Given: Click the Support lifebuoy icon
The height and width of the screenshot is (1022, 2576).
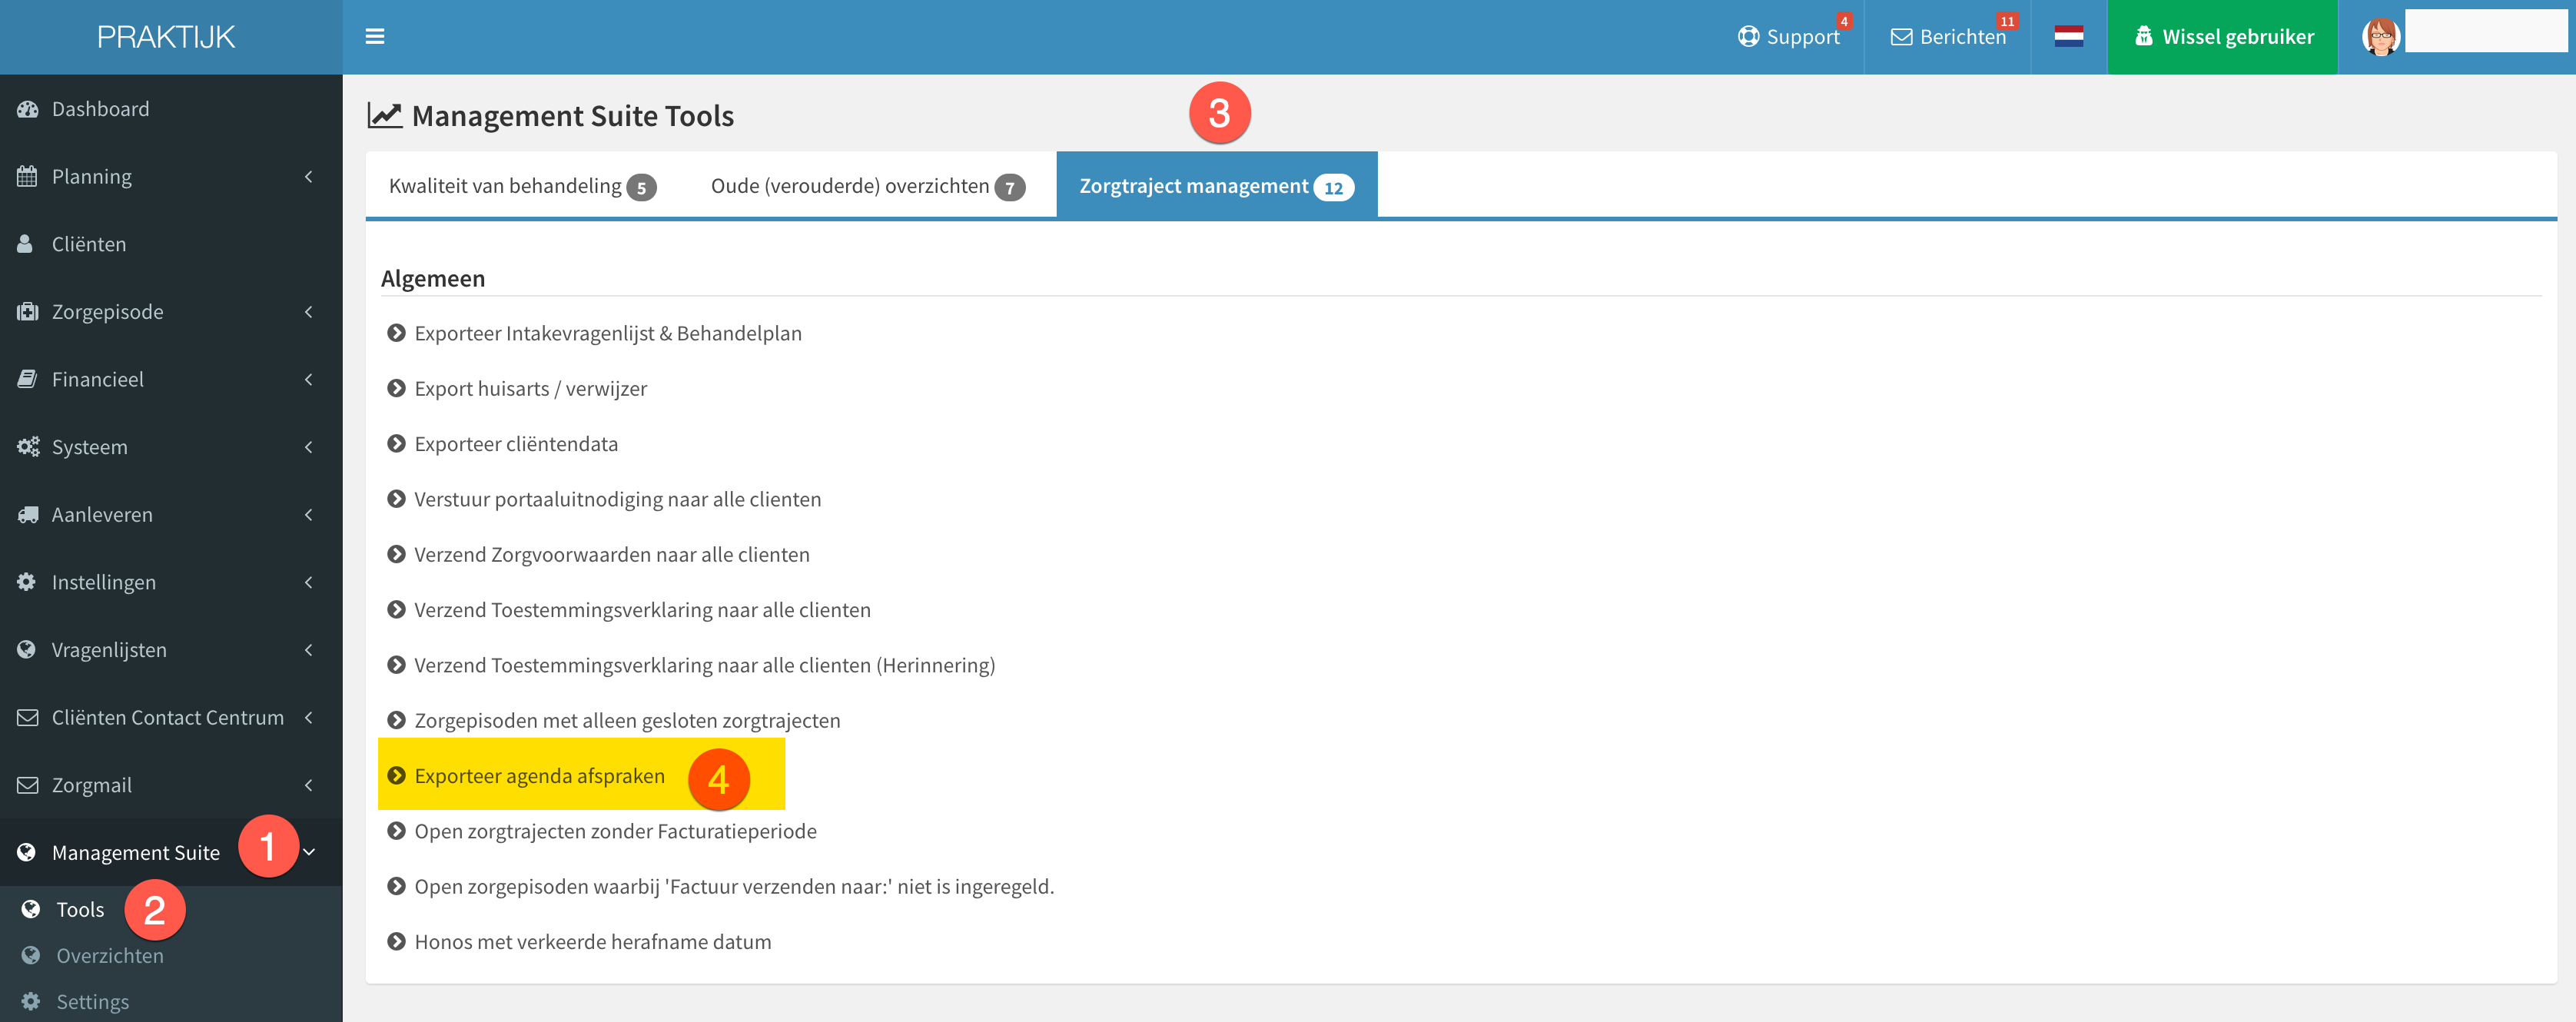Looking at the screenshot, I should tap(1748, 36).
